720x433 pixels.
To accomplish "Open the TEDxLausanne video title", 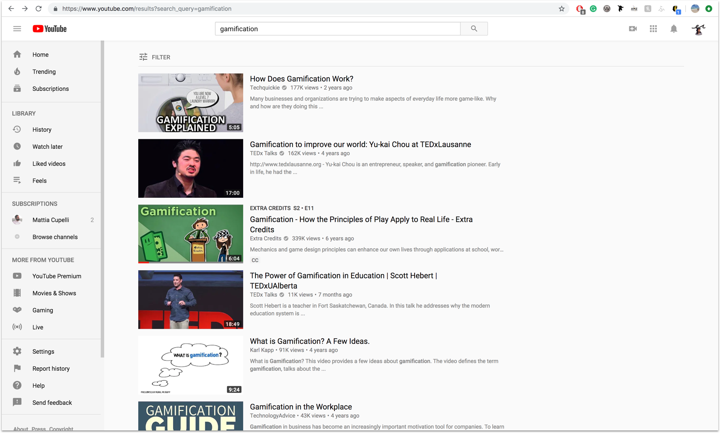I will (x=360, y=144).
